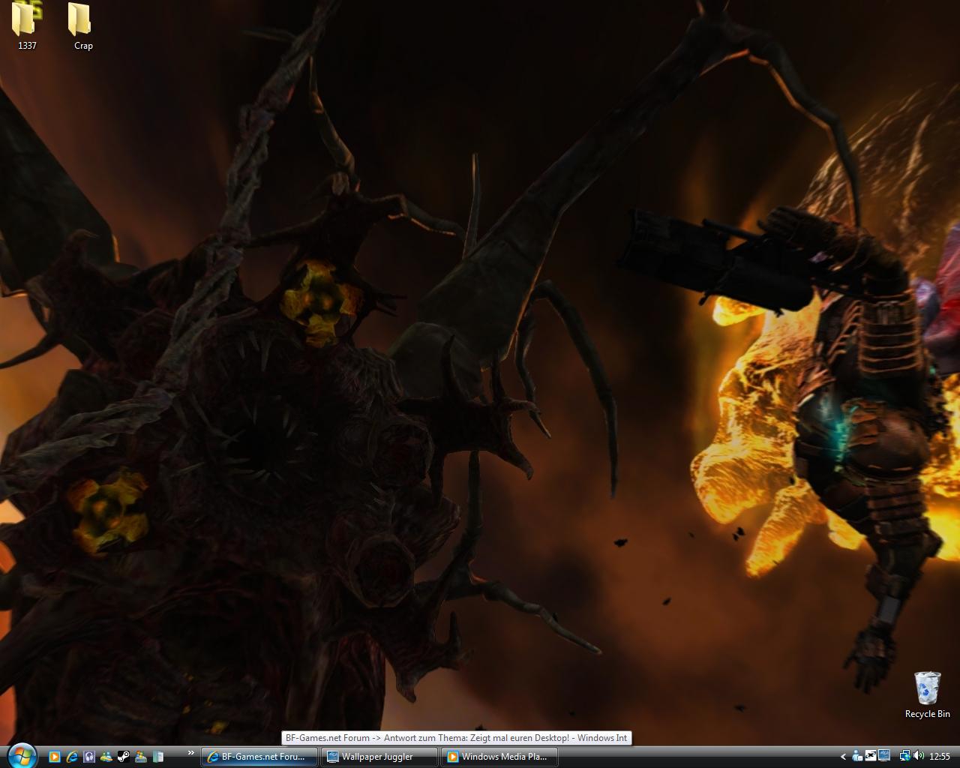Launch Steam from Quick Launch
Screen dimensions: 960x768
coord(124,757)
